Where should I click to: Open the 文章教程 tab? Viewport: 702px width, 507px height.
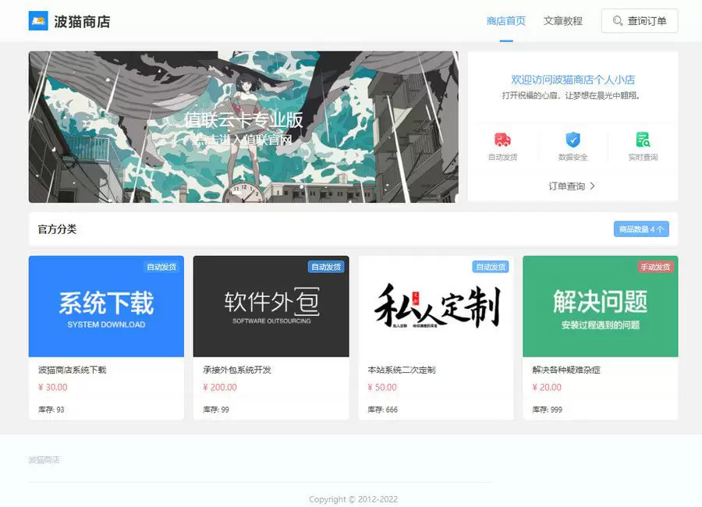[x=562, y=21]
